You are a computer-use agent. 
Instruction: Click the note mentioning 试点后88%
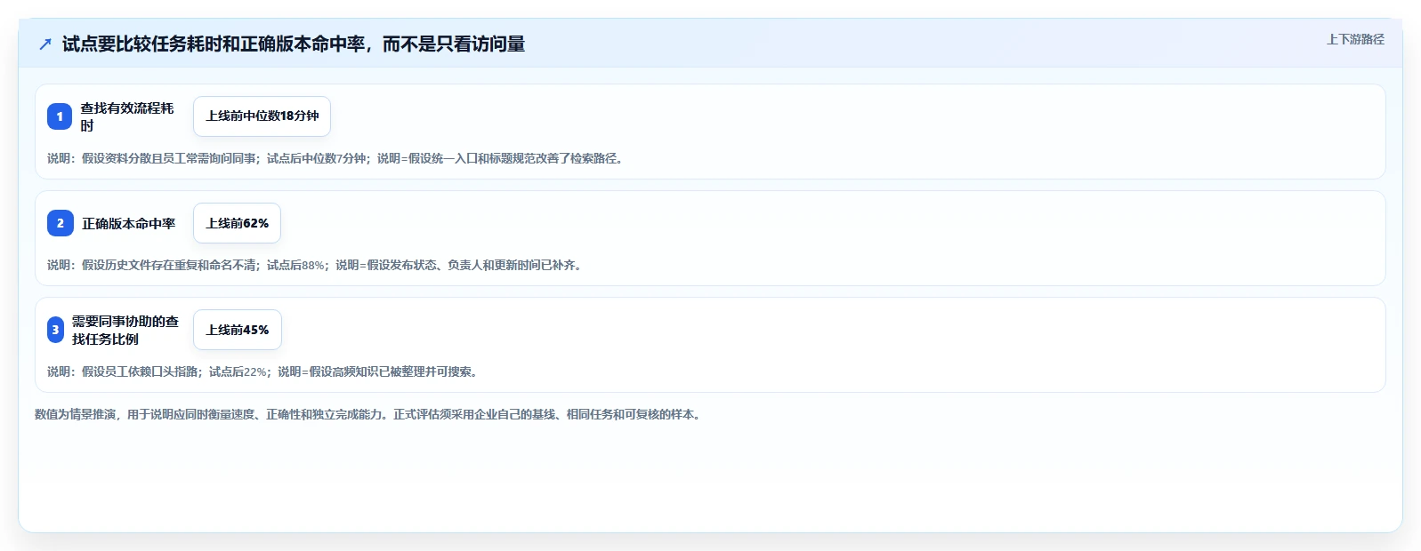pyautogui.click(x=317, y=265)
